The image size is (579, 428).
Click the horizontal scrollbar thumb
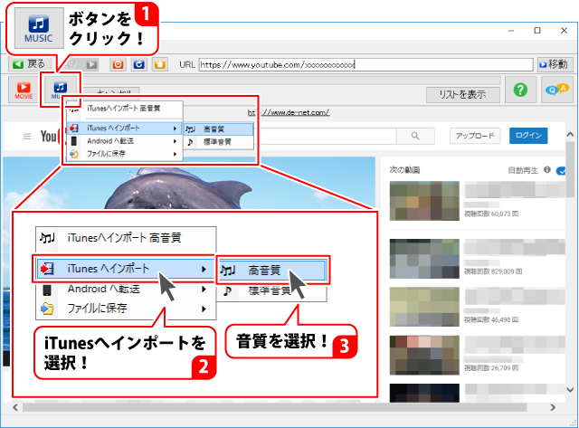275,407
